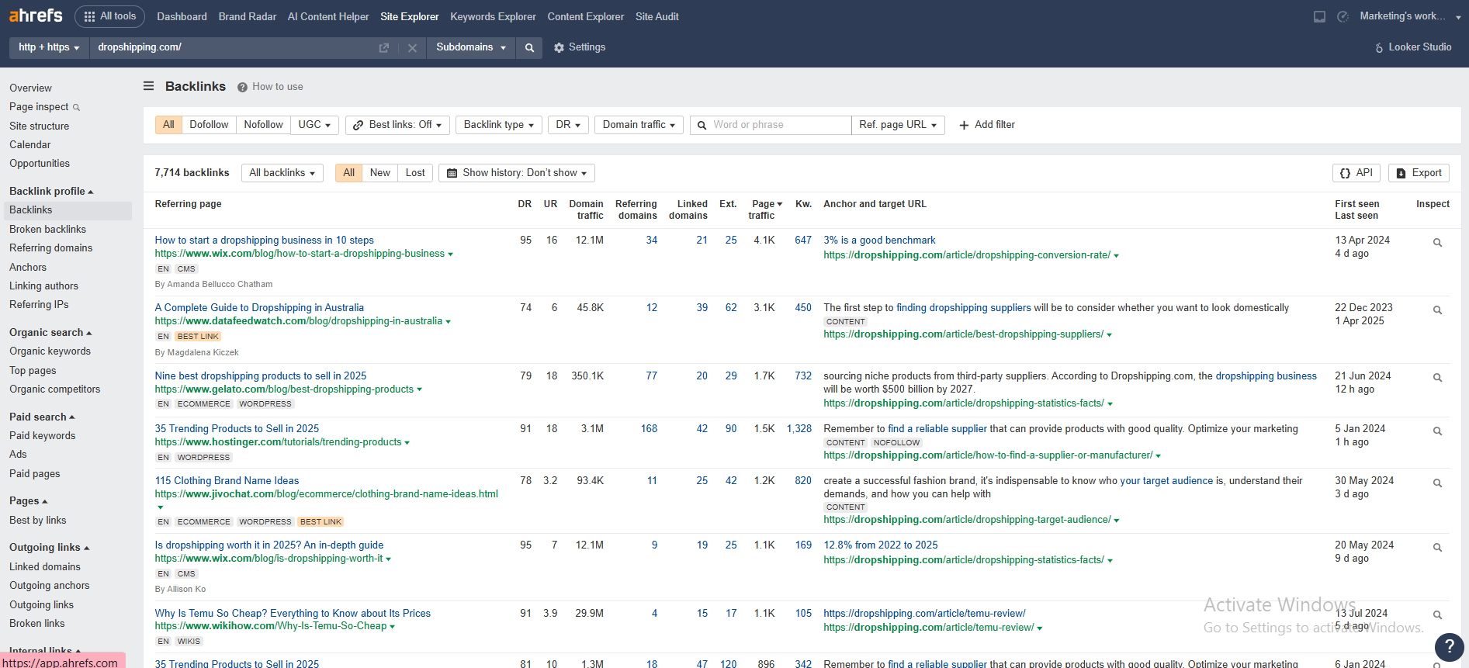Open Linked domains in the sidebar
This screenshot has width=1469, height=668.
pyautogui.click(x=45, y=567)
